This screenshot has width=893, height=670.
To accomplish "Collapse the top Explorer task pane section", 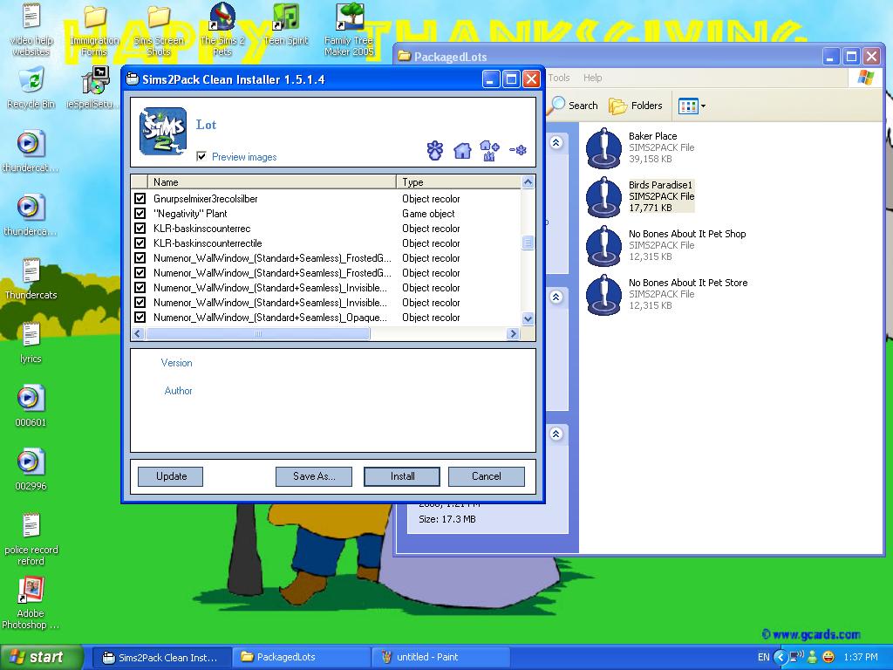I will pyautogui.click(x=556, y=143).
